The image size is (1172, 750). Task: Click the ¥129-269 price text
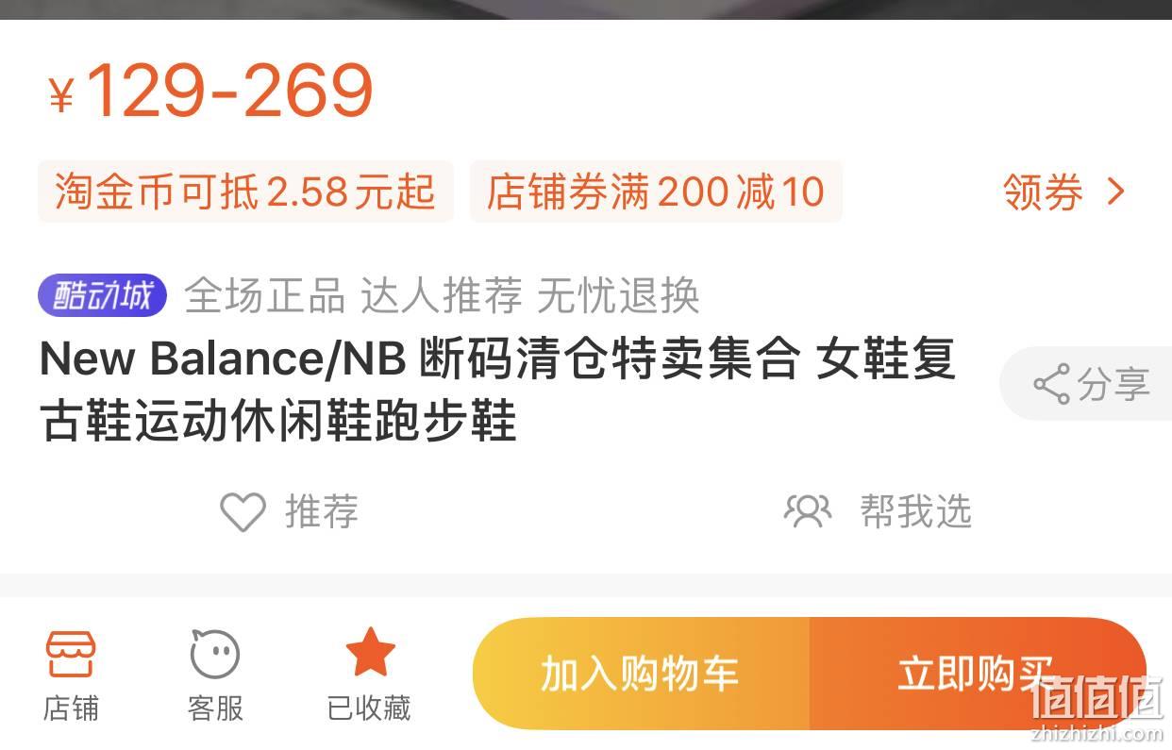coord(211,91)
